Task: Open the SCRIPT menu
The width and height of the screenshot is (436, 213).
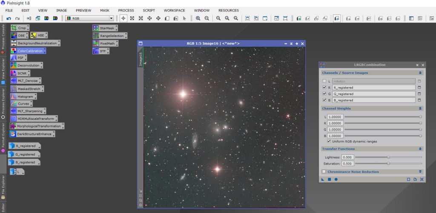Action: click(x=149, y=10)
